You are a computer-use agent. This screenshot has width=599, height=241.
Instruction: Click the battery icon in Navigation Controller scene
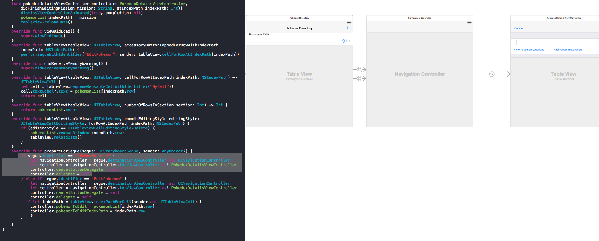click(469, 22)
